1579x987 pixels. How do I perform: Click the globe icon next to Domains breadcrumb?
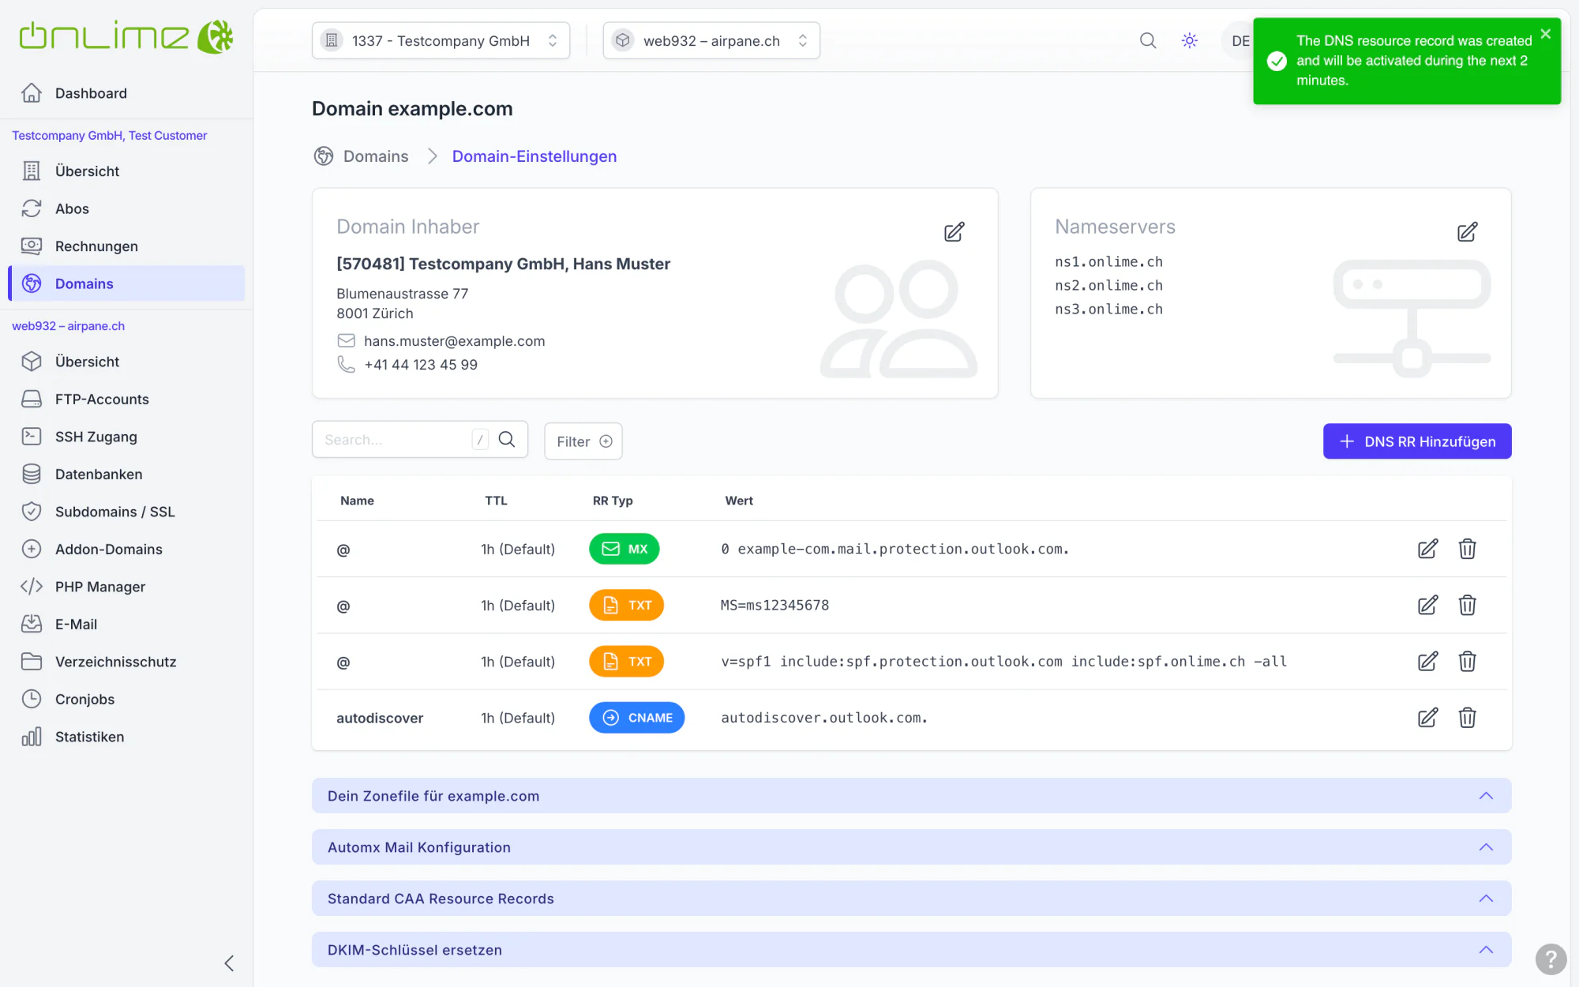pos(324,156)
